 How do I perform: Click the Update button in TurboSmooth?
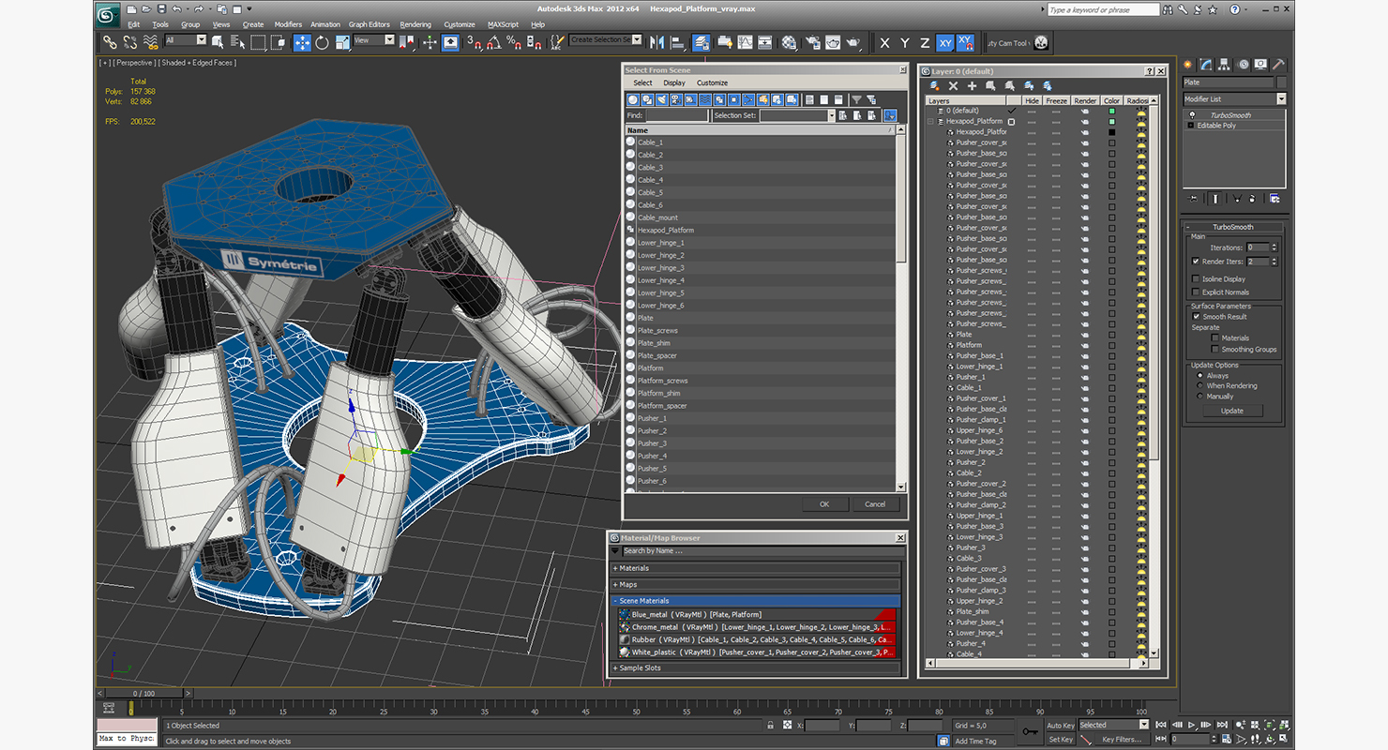click(1231, 411)
